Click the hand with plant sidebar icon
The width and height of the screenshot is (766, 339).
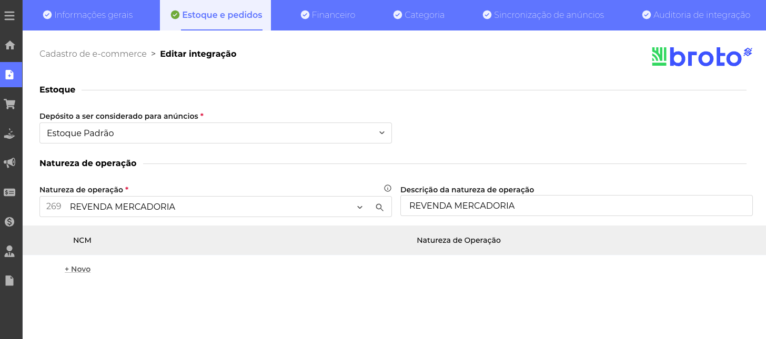(x=9, y=133)
